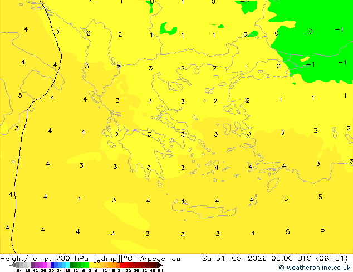Click the Arpege-eu model name label
The image size is (353, 272).
[160, 259]
